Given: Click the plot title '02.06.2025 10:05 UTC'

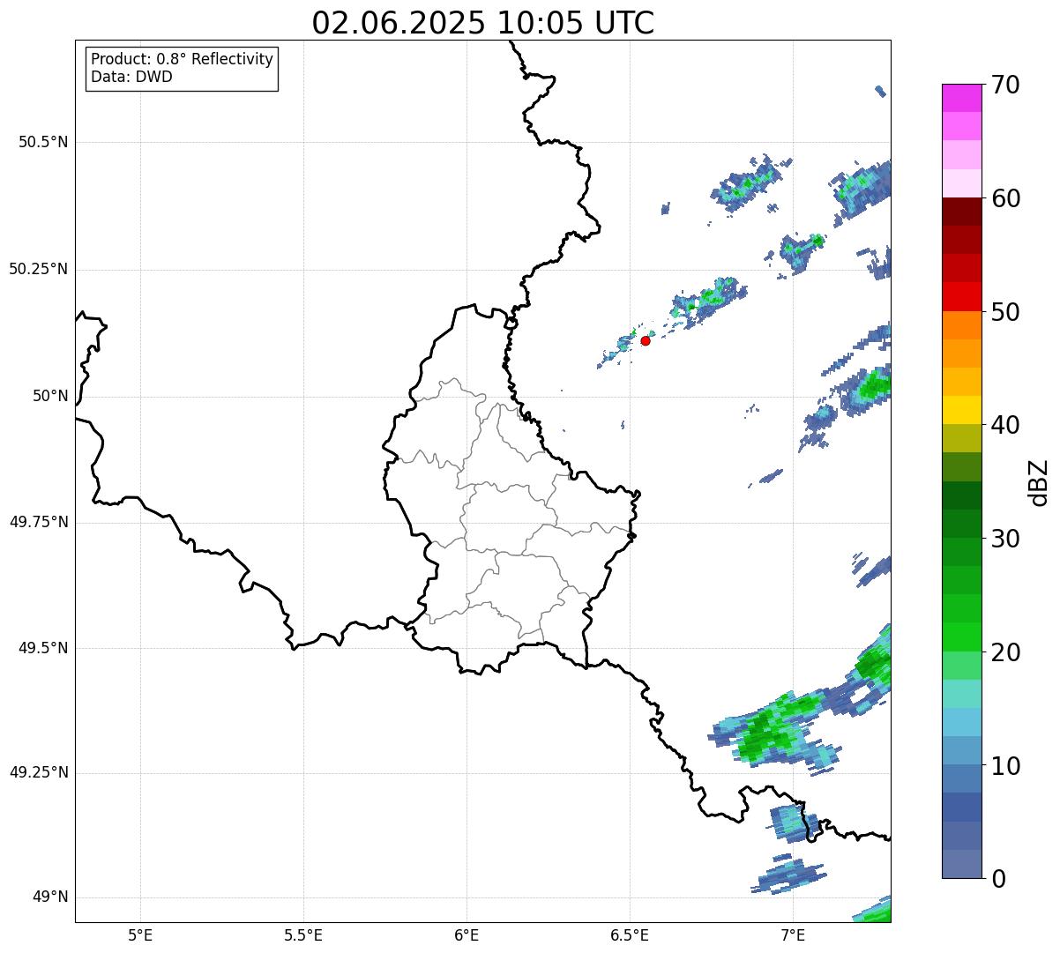Looking at the screenshot, I should [483, 23].
